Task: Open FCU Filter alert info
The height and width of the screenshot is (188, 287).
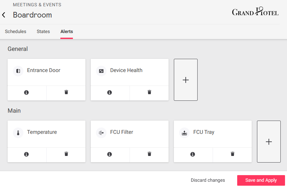Action: click(110, 154)
